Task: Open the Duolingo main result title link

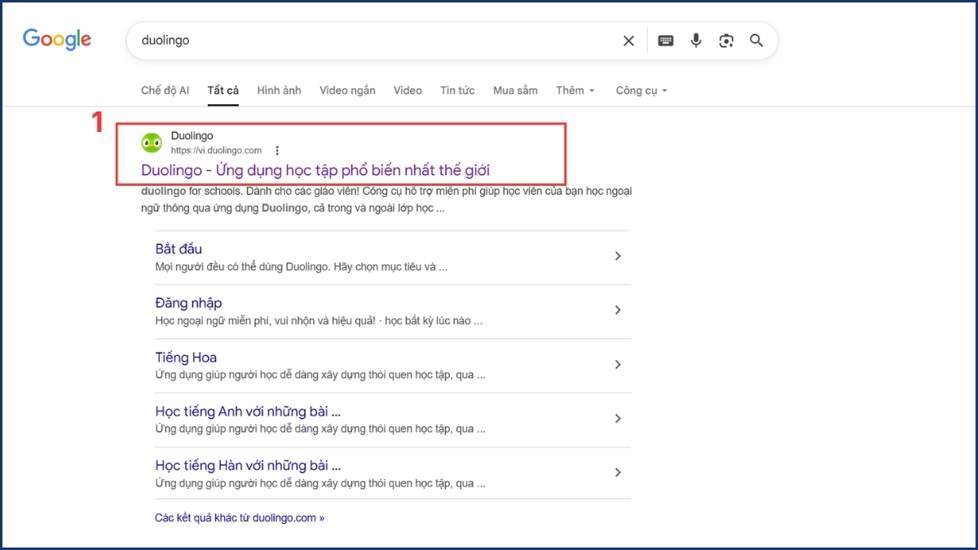Action: coord(315,170)
